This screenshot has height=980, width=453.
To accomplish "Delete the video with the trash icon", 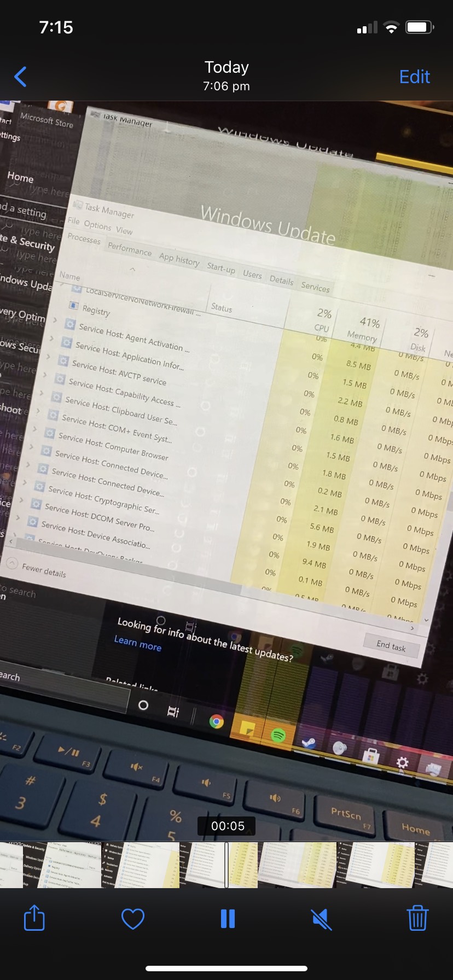I will pos(417,918).
